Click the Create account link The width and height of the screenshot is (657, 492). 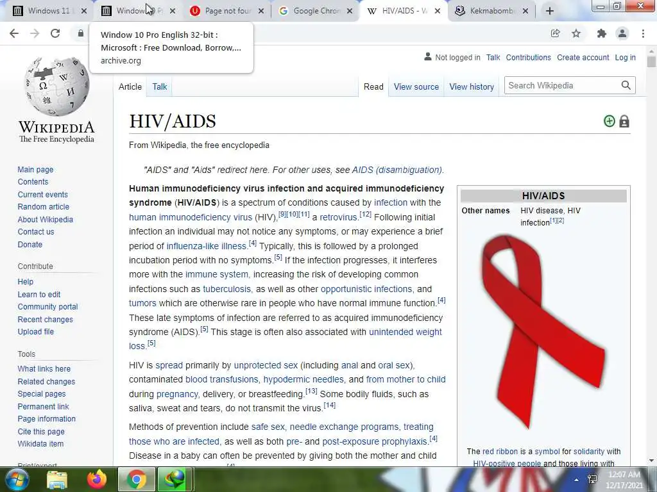(583, 57)
